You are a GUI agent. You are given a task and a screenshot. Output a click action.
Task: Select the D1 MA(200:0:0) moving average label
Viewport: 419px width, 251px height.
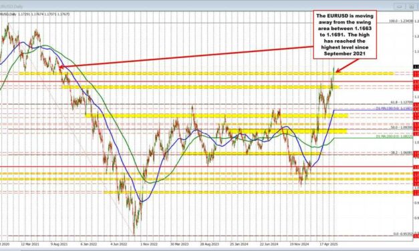[x=394, y=136]
